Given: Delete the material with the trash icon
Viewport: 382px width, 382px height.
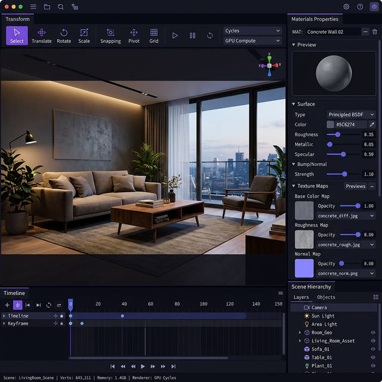Looking at the screenshot, I should [375, 32].
